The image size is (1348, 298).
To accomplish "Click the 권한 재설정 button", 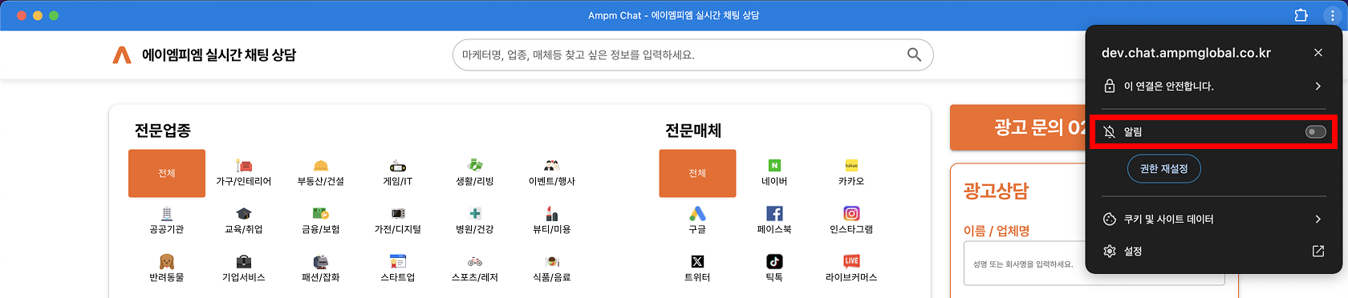I will click(1163, 168).
